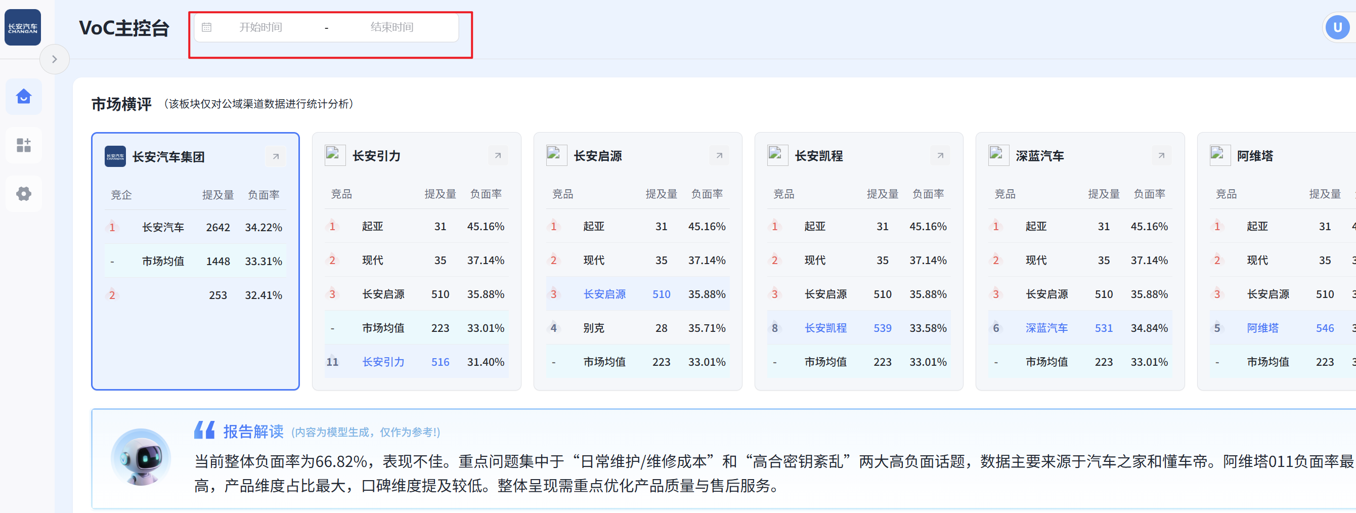The height and width of the screenshot is (513, 1356).
Task: Click the 结束时间 end date field
Action: [391, 27]
